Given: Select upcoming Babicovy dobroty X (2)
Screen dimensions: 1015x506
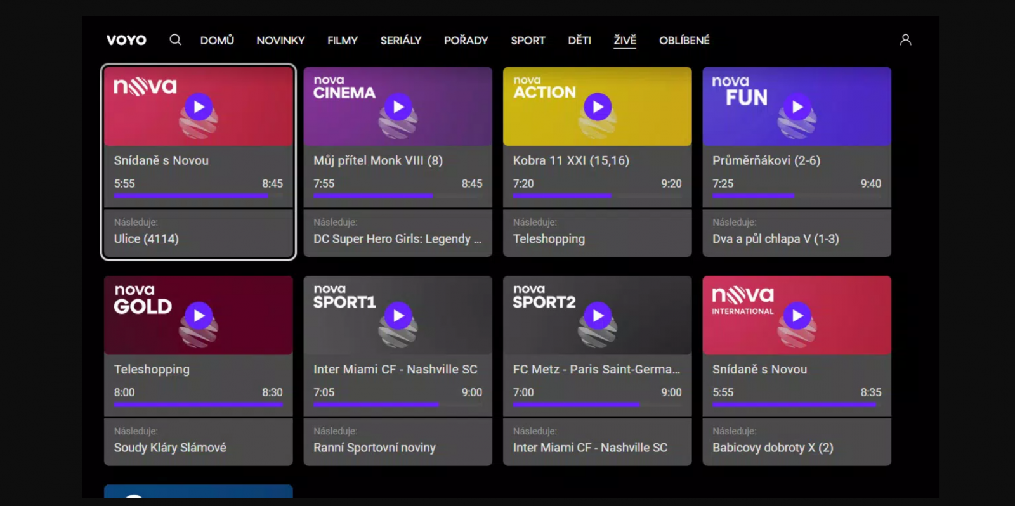Looking at the screenshot, I should pos(773,448).
